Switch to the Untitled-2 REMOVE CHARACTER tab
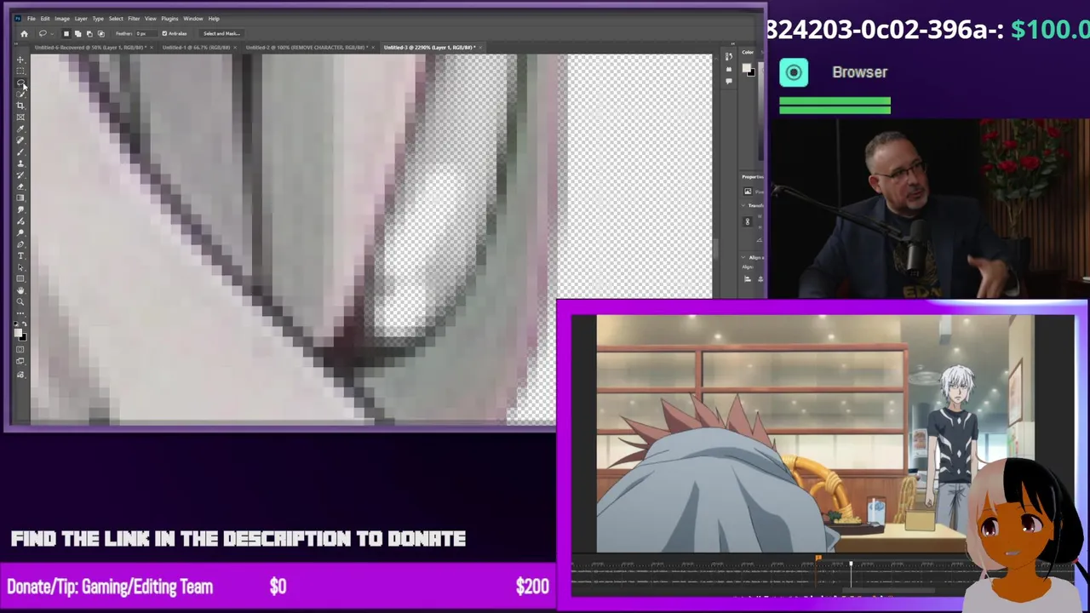 click(x=307, y=47)
